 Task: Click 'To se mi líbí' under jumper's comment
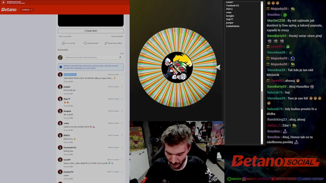[x=68, y=94]
